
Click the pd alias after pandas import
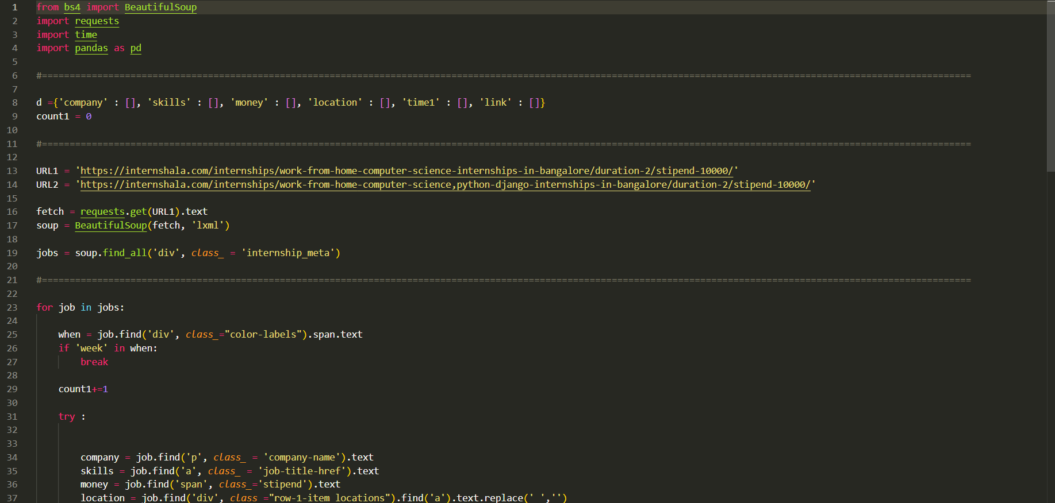tap(136, 48)
